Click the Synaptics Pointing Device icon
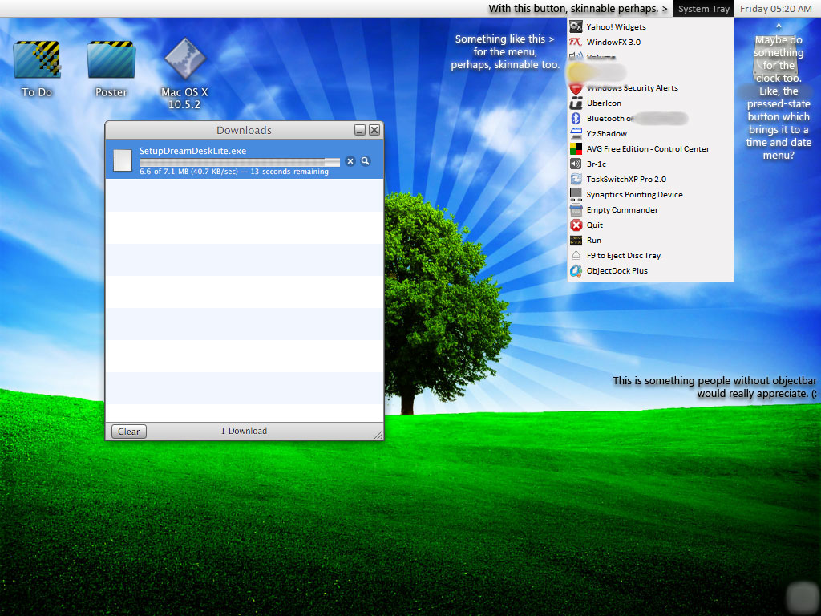 [576, 194]
